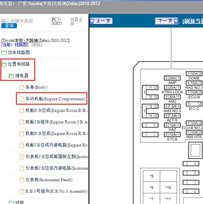203x204 pixels.
Task: Click the Toyota 杰路驰(Zelas) 2010-2012 breadcrumb text
Action: (35, 40)
